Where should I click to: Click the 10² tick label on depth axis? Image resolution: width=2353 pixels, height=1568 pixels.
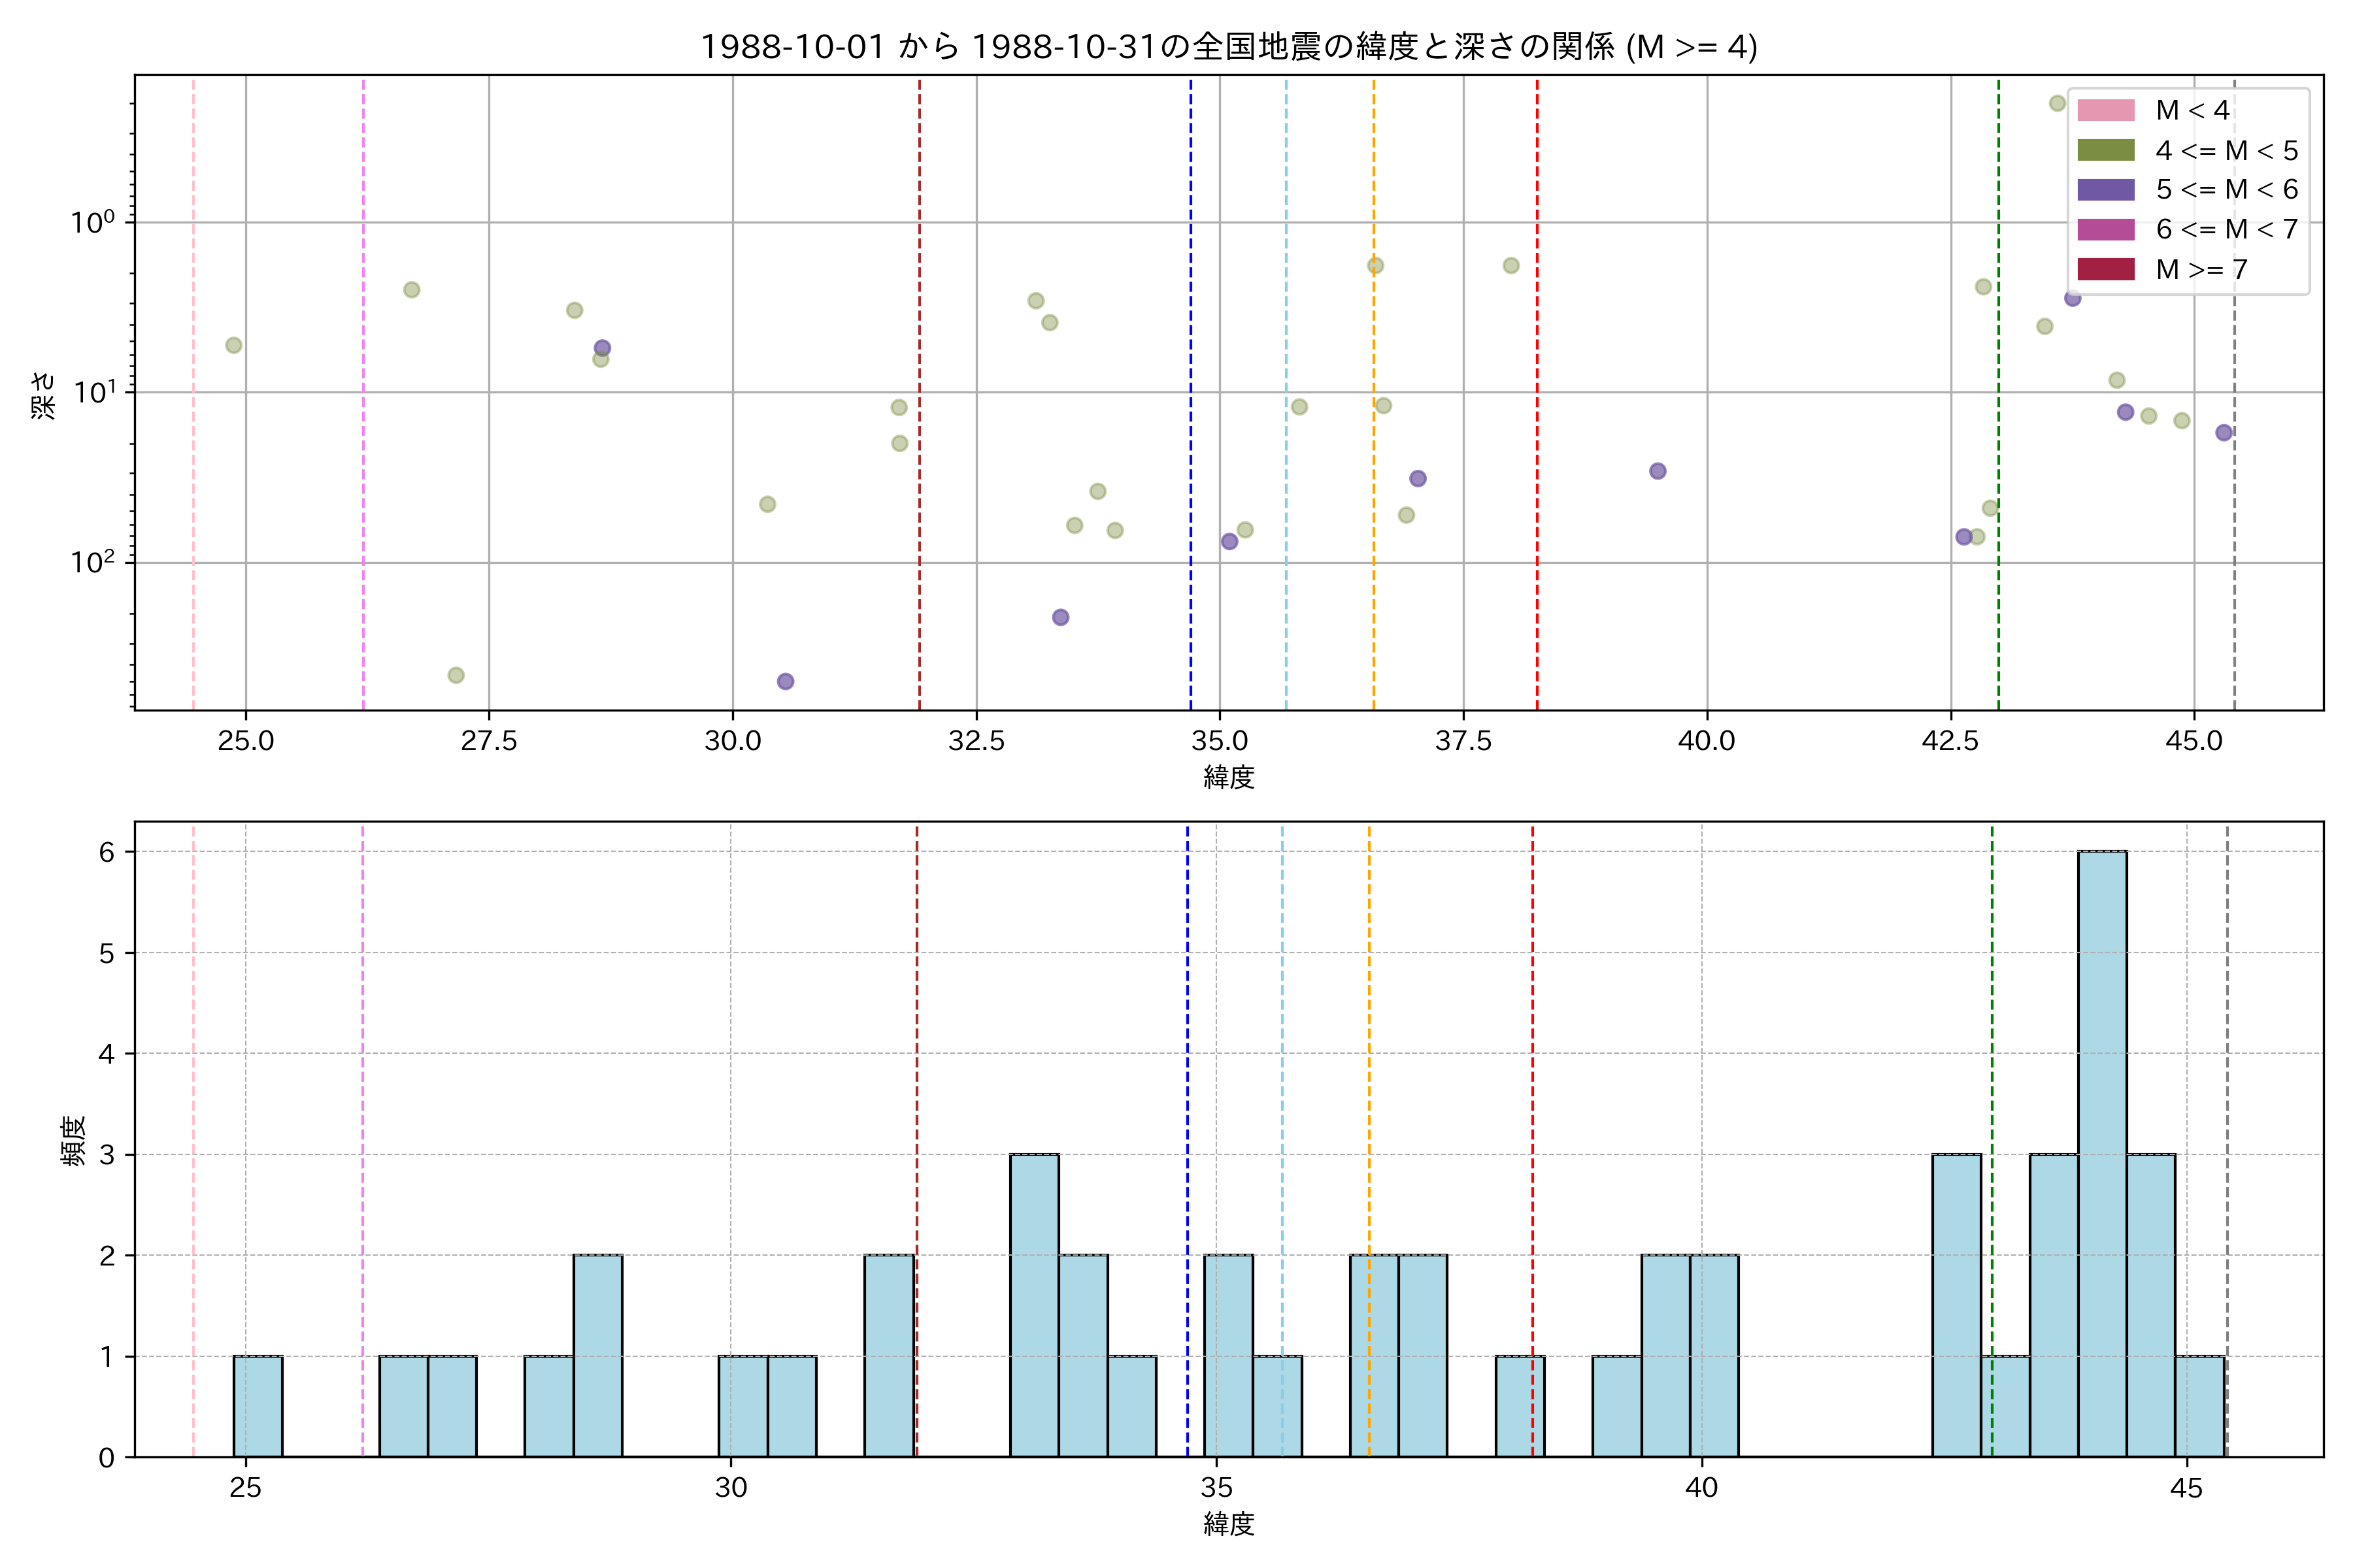[93, 561]
